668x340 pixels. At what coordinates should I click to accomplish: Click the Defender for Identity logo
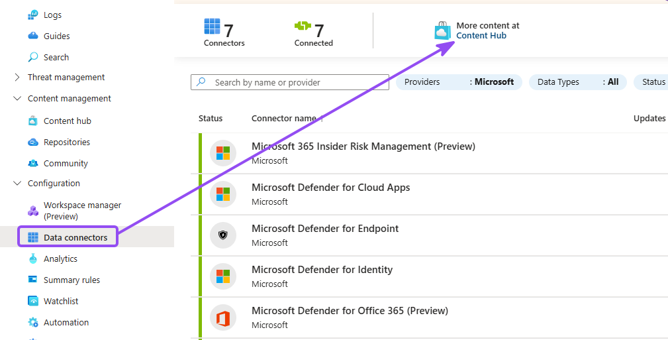pyautogui.click(x=223, y=276)
